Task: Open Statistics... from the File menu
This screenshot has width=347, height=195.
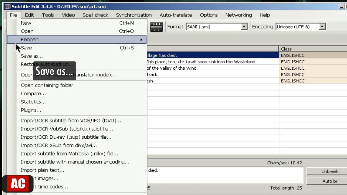Action: click(x=77, y=102)
